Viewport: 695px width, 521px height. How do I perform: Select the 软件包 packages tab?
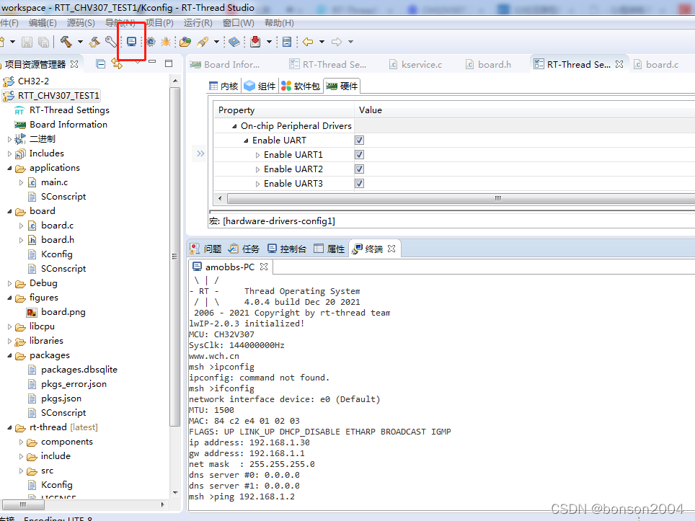point(301,86)
